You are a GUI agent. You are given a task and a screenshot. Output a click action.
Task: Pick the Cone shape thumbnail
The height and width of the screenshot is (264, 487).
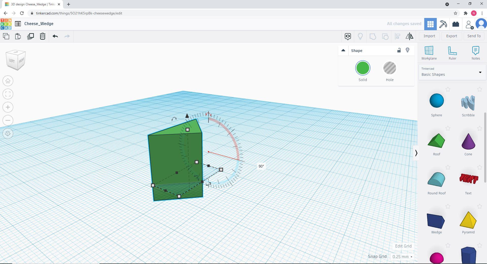(x=468, y=141)
